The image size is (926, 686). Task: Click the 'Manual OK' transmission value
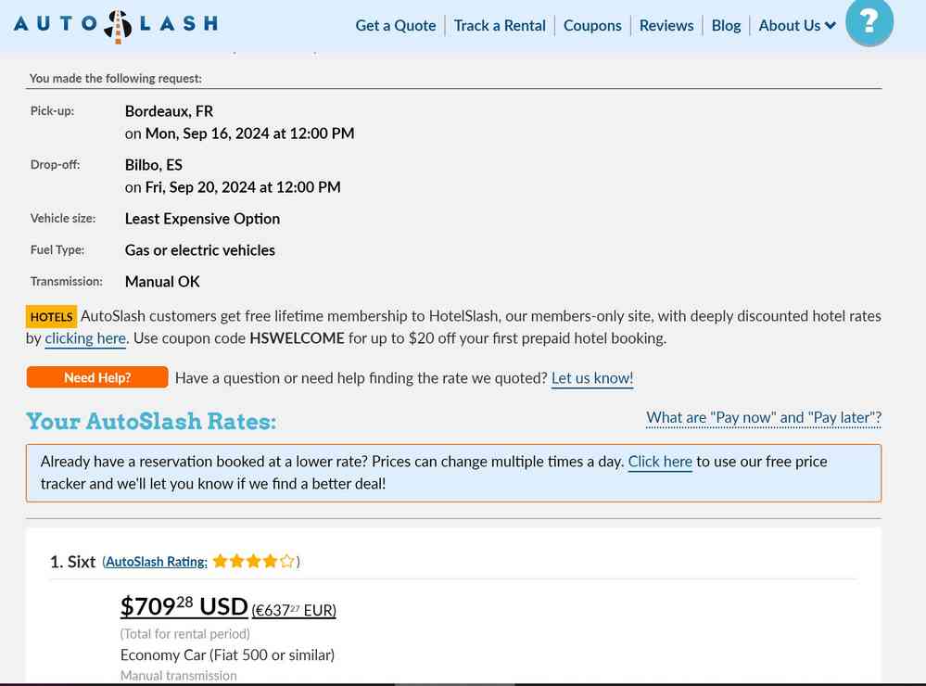(x=162, y=282)
